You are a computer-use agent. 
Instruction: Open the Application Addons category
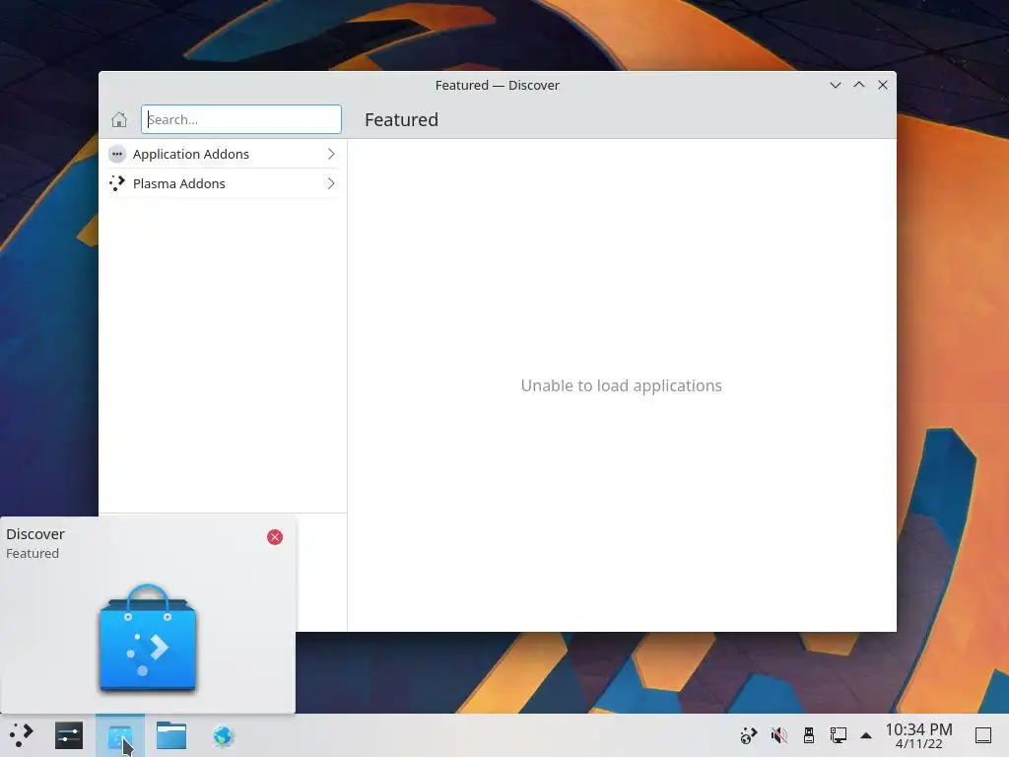223,154
